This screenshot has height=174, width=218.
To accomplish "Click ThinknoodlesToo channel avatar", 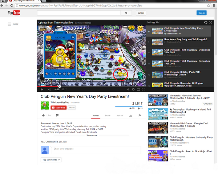I will (x=45, y=105).
